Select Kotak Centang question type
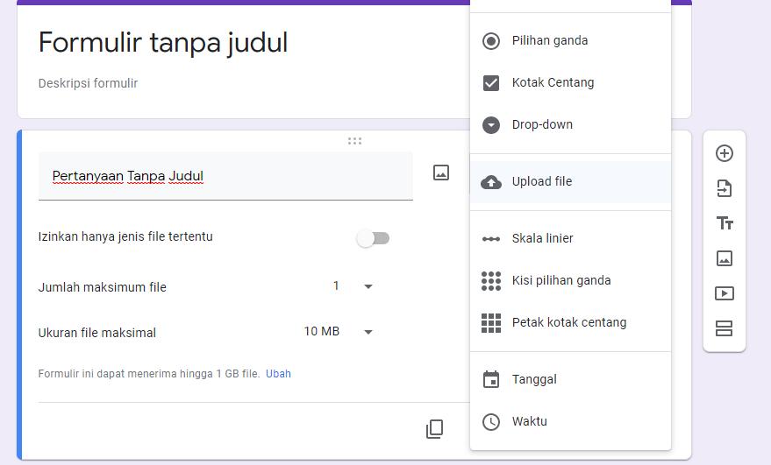Image resolution: width=771 pixels, height=465 pixels. click(570, 82)
